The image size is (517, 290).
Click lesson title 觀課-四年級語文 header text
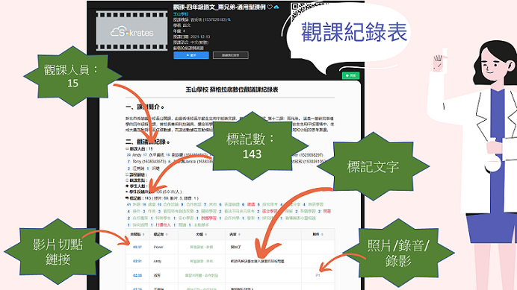219,7
